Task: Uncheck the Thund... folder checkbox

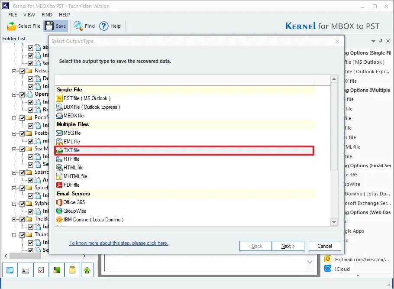Action: [x=23, y=235]
